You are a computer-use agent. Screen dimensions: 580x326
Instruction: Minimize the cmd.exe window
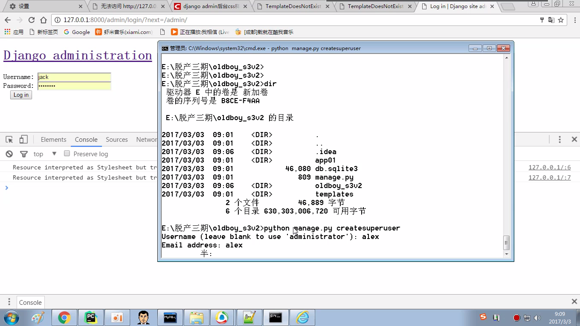click(x=475, y=48)
